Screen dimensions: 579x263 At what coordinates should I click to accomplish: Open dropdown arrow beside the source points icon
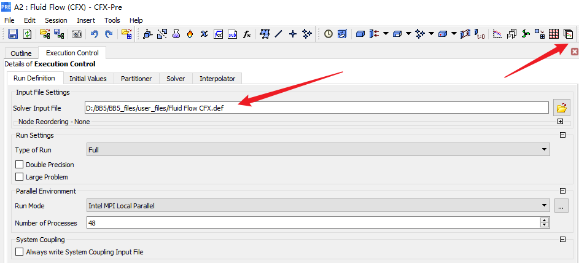point(431,34)
